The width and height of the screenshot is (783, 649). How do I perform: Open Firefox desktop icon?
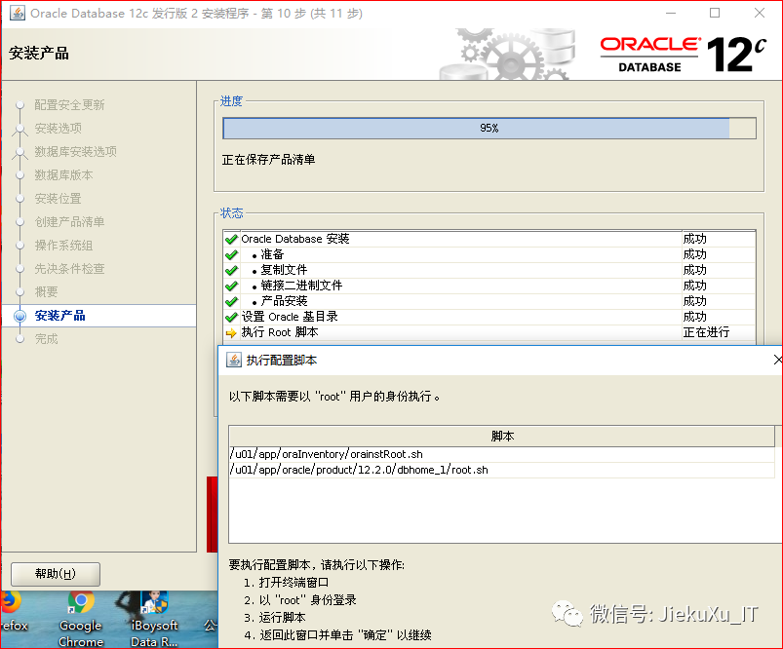[x=13, y=613]
